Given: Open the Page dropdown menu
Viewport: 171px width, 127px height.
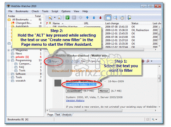Looking at the screenshot, I should [x=53, y=61].
